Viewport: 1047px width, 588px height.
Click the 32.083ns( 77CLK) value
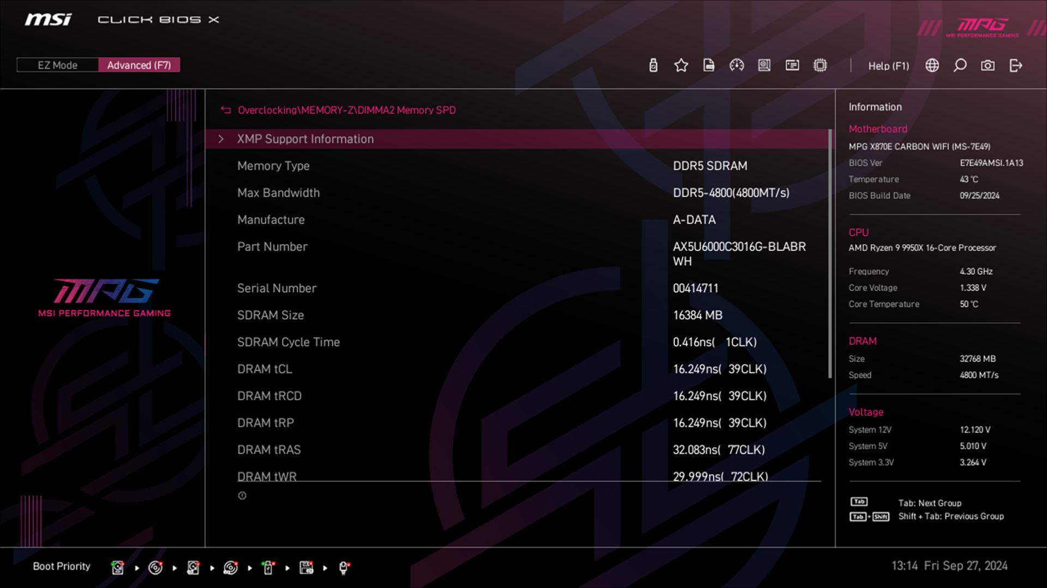click(719, 450)
